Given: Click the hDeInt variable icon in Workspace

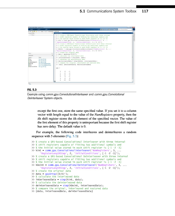Looking at the screenshot, I should point(29,63).
